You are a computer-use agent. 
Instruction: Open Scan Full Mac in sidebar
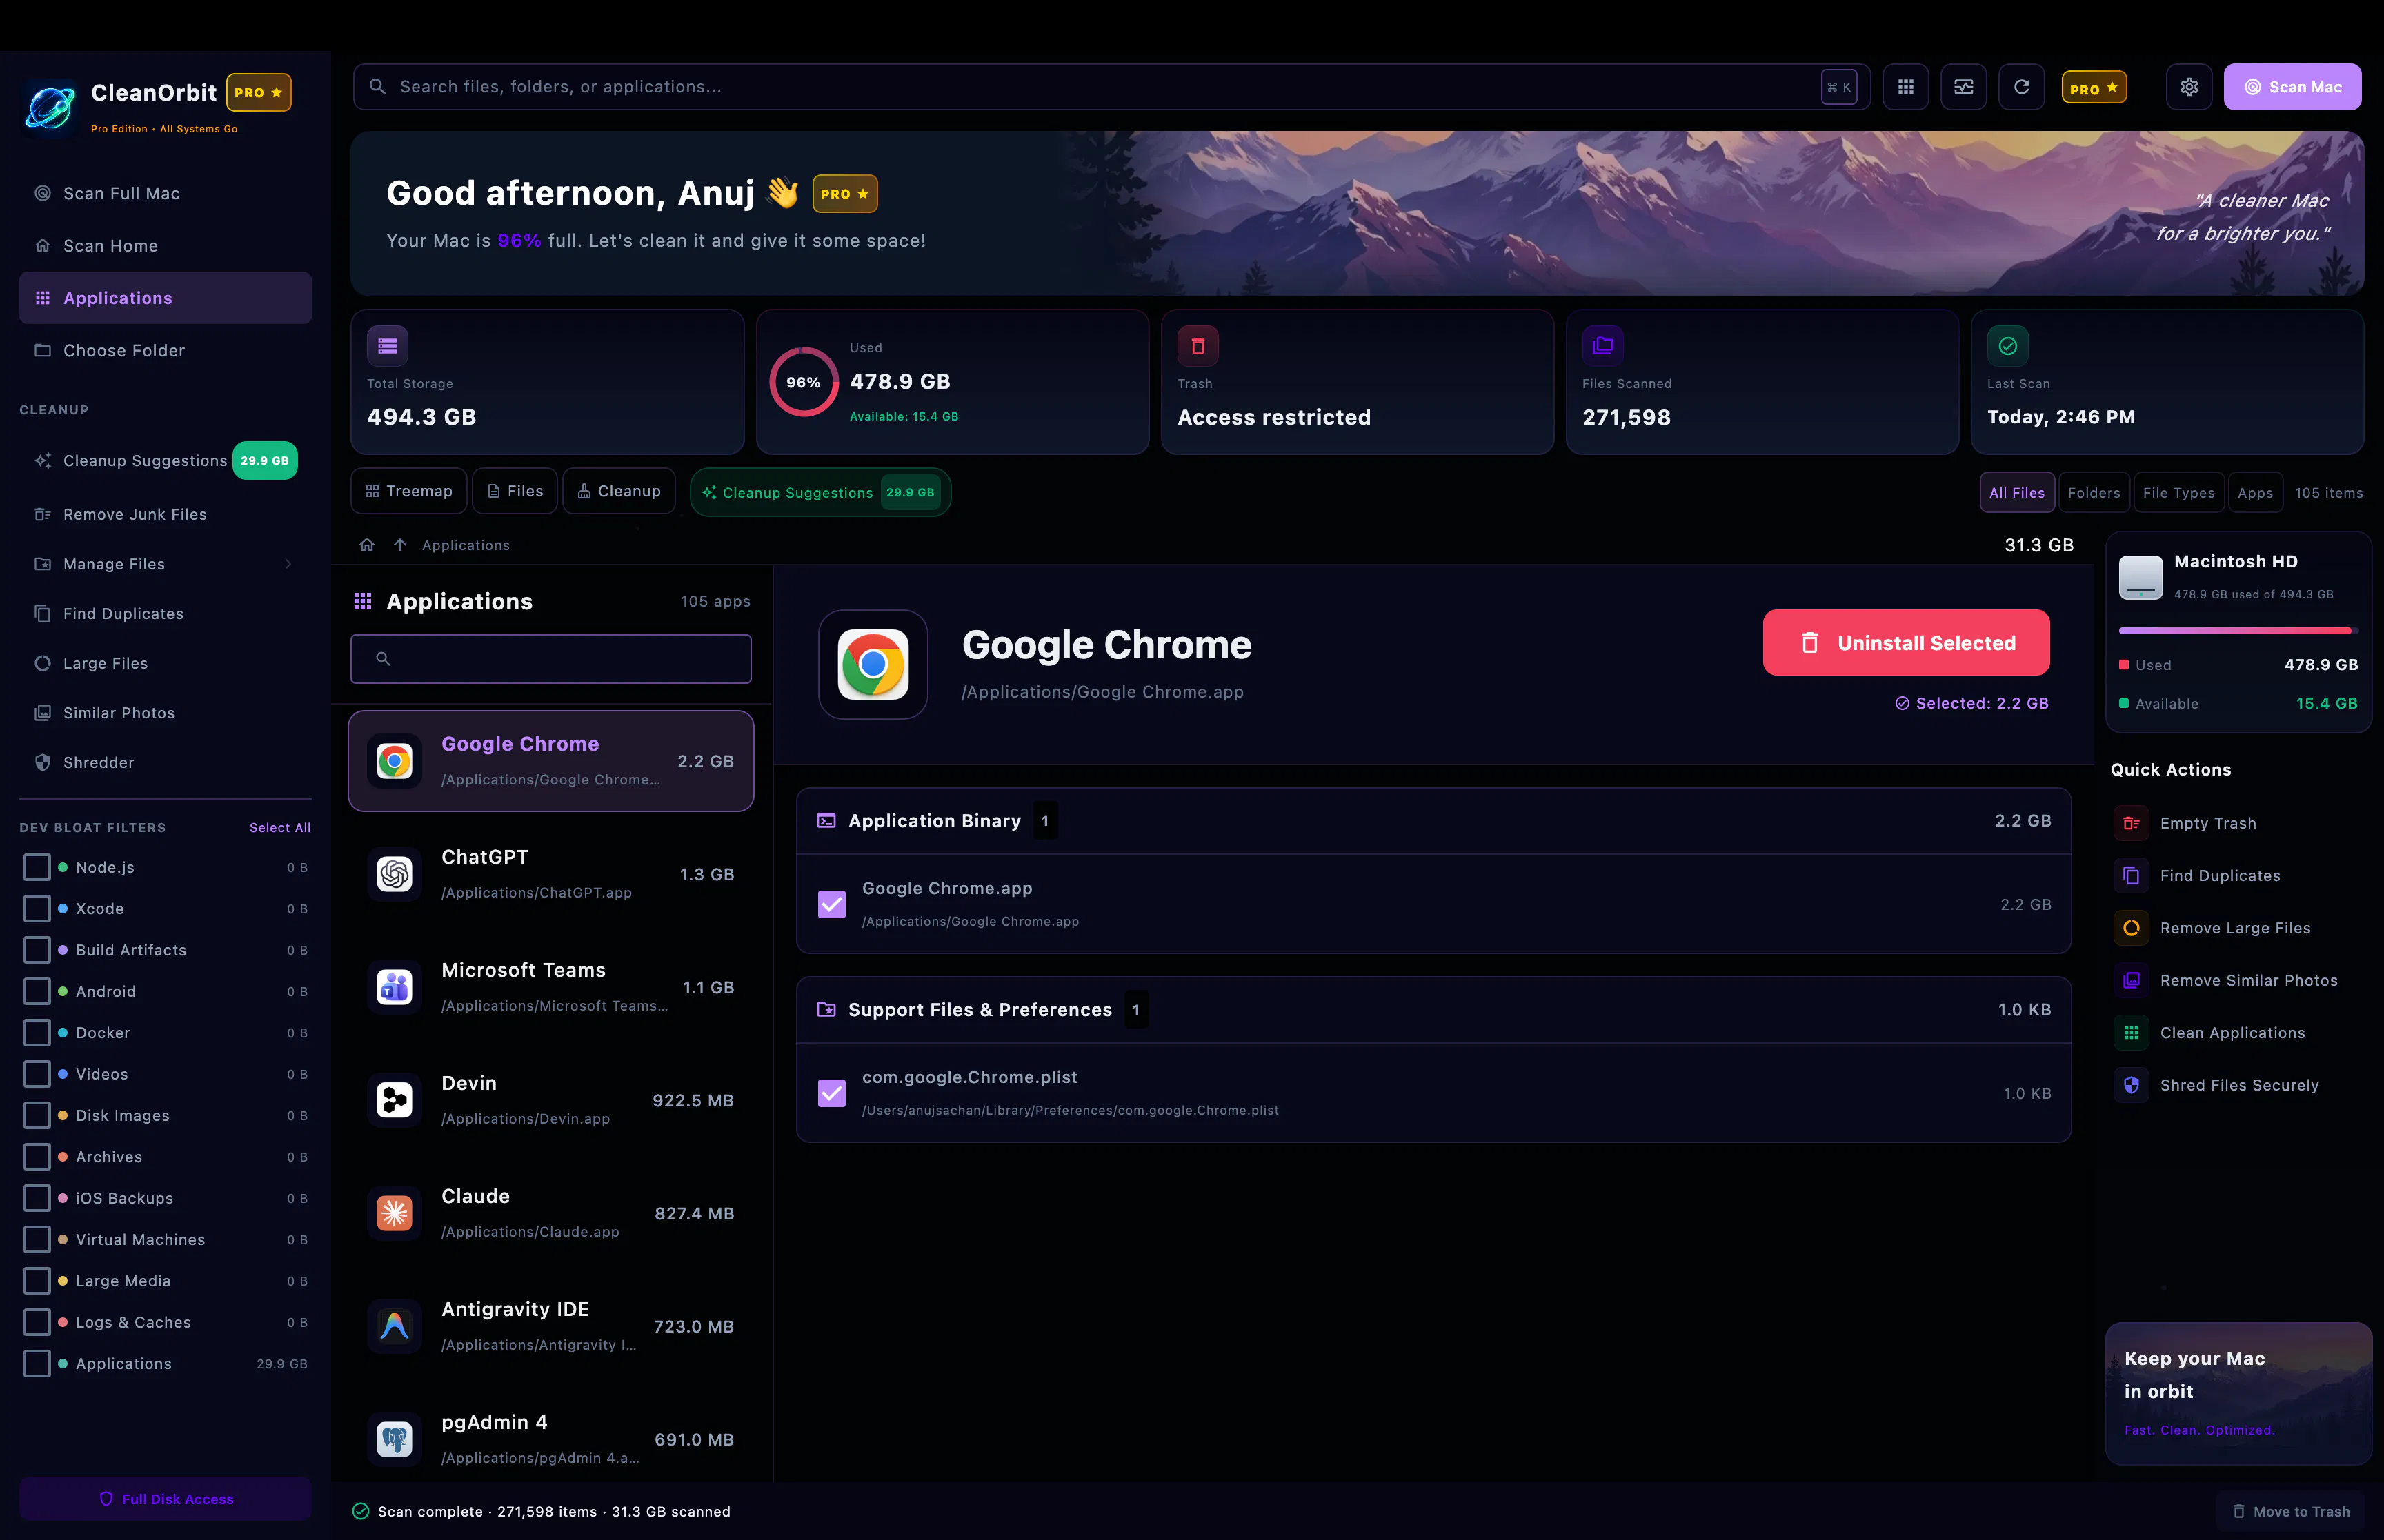tap(165, 193)
